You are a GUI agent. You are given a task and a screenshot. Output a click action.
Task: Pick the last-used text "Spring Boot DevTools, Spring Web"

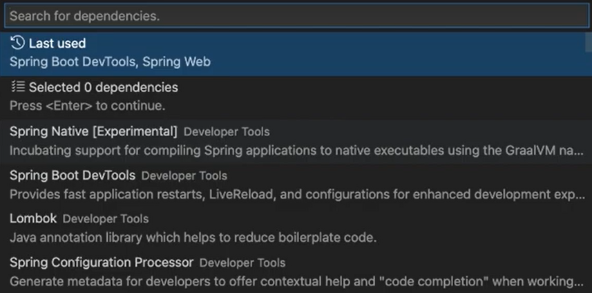pos(110,62)
